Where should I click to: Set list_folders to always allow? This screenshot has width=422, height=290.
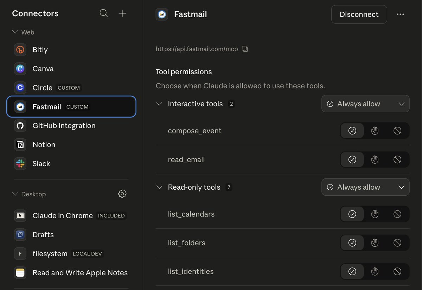pos(352,243)
